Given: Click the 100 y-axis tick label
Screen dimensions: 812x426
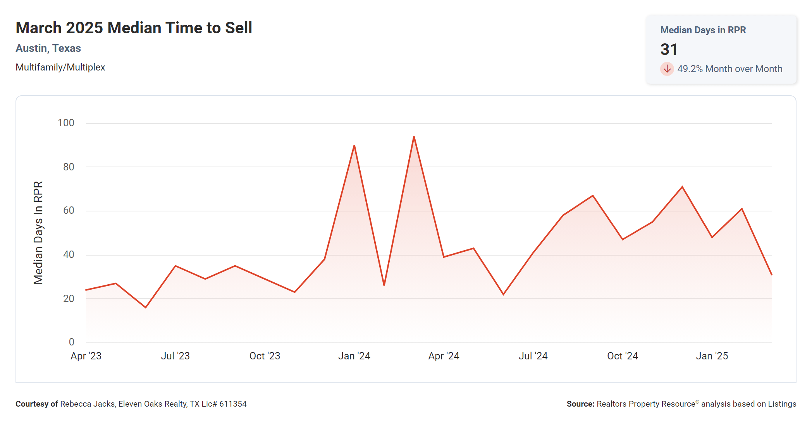Looking at the screenshot, I should (x=66, y=123).
